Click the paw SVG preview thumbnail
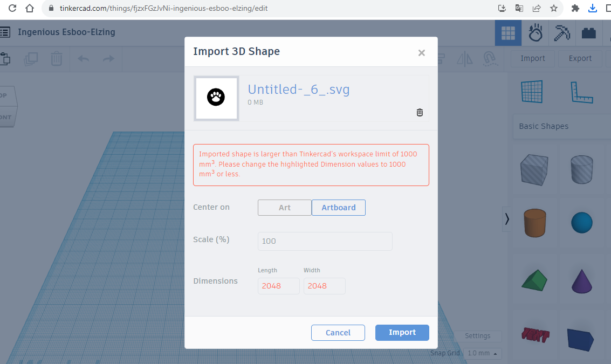Viewport: 611px width, 364px height. (x=216, y=98)
